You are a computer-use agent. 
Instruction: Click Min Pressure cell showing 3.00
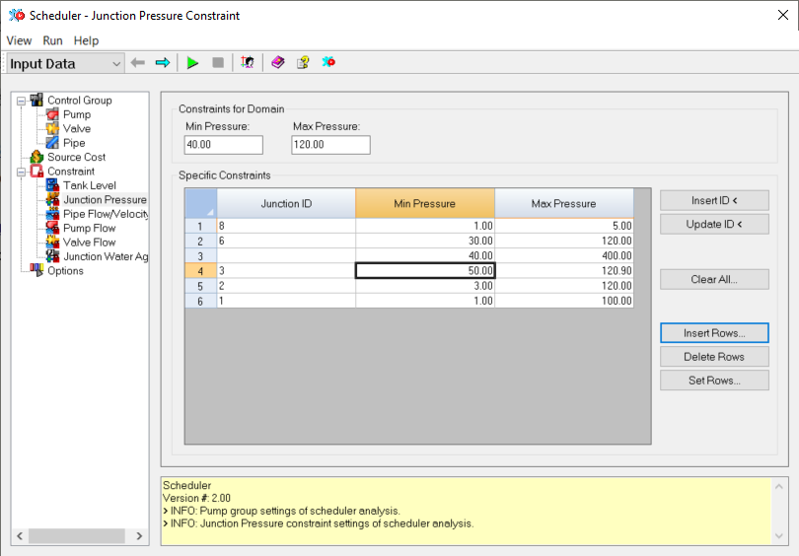click(x=424, y=286)
